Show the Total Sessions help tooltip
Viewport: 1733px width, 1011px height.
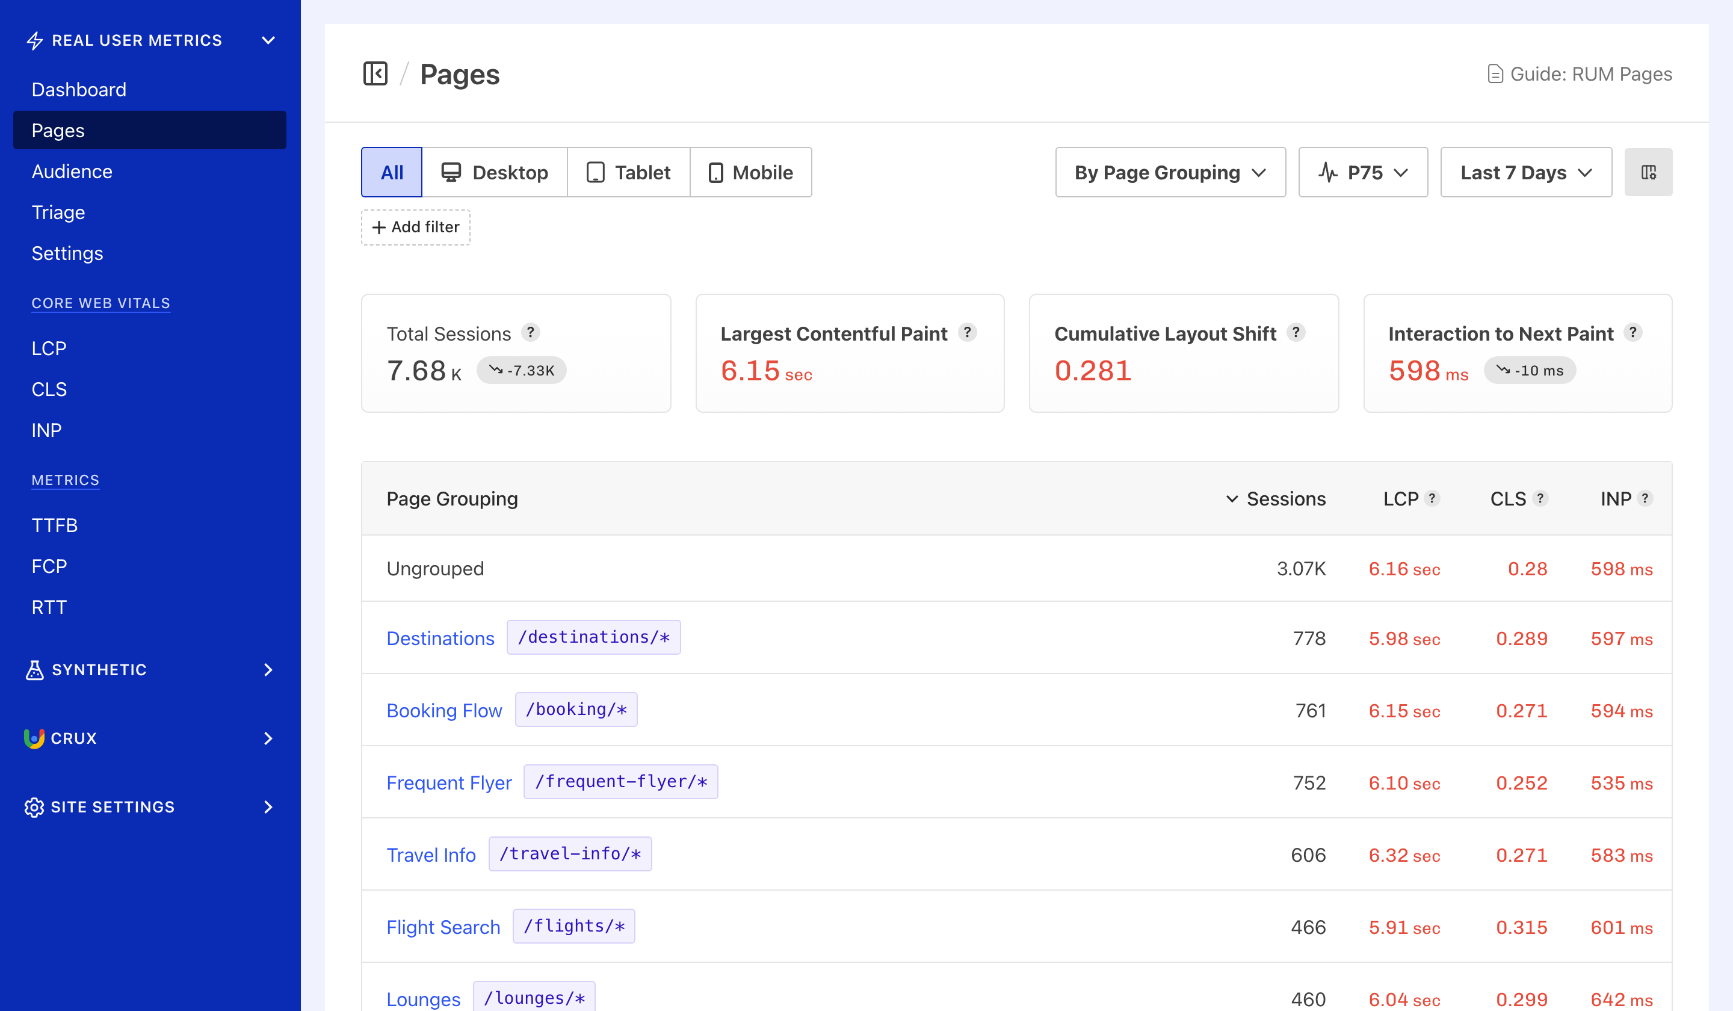[531, 333]
